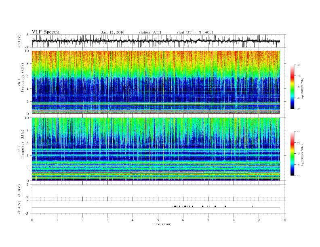Click the time axis tick label "2"
This screenshot has width=320, height=247.
pos(82,220)
